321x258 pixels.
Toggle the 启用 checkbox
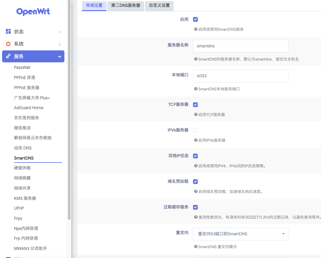pyautogui.click(x=195, y=19)
